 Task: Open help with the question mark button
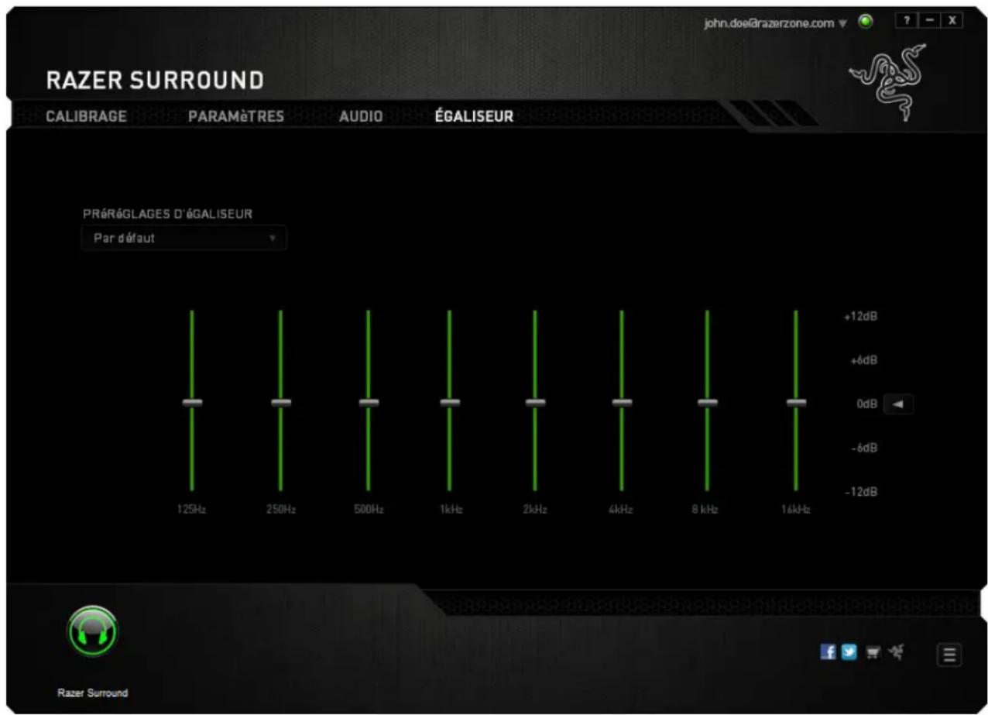[906, 21]
